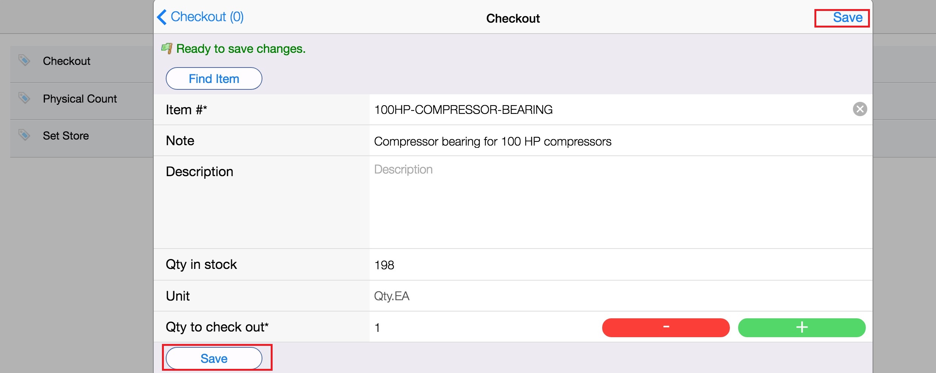Clear the Item # field with the X icon

860,109
